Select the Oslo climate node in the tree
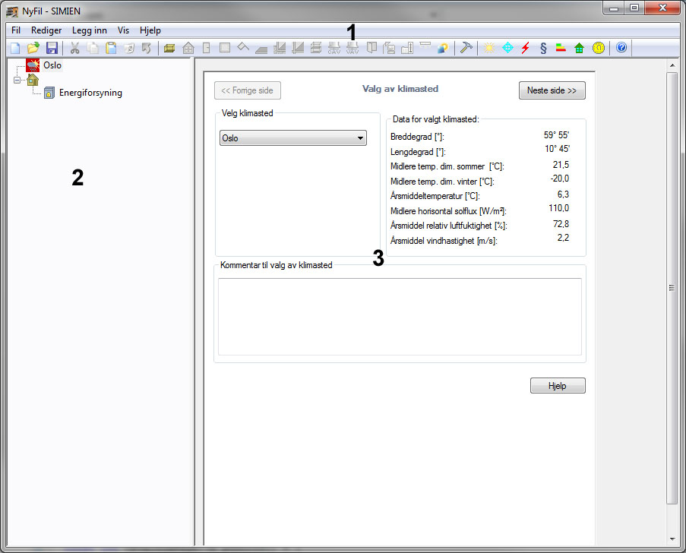686x553 pixels. (52, 65)
